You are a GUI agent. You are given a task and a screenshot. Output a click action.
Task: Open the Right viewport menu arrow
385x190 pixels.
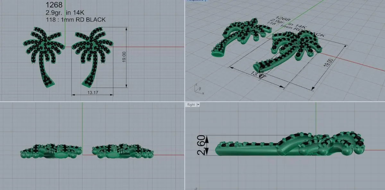tap(198, 105)
